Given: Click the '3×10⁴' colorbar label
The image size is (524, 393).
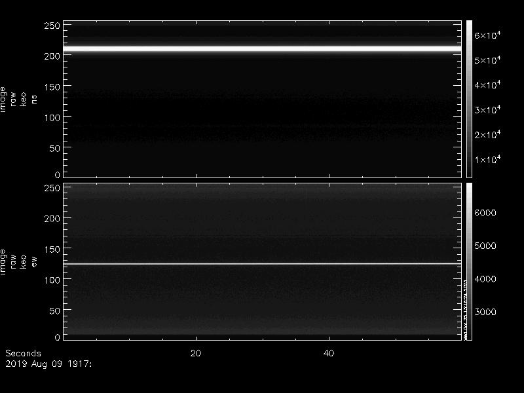Looking at the screenshot, I should 487,109.
